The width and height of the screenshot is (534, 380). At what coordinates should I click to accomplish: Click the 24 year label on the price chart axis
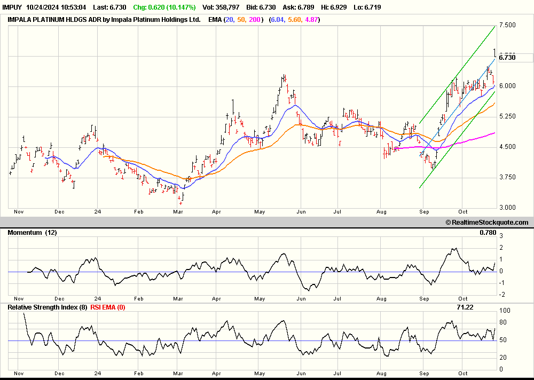click(x=98, y=212)
